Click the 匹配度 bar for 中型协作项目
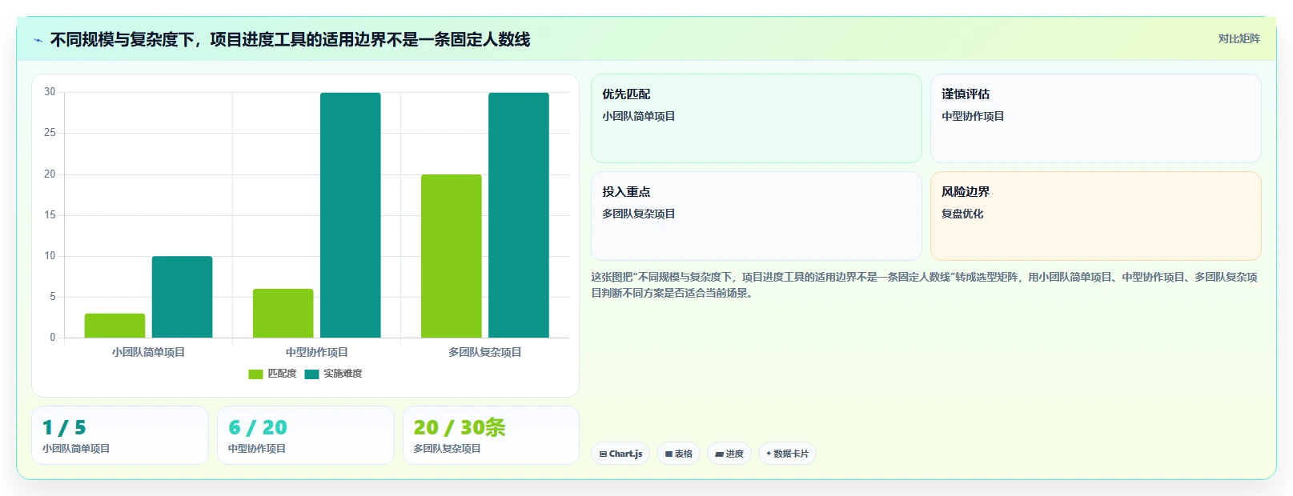The width and height of the screenshot is (1293, 496). pyautogui.click(x=283, y=313)
